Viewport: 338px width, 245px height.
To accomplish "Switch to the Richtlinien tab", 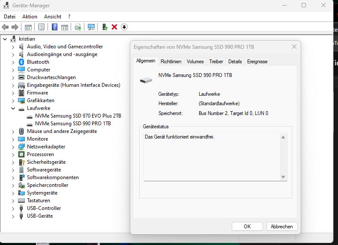I will 171,62.
